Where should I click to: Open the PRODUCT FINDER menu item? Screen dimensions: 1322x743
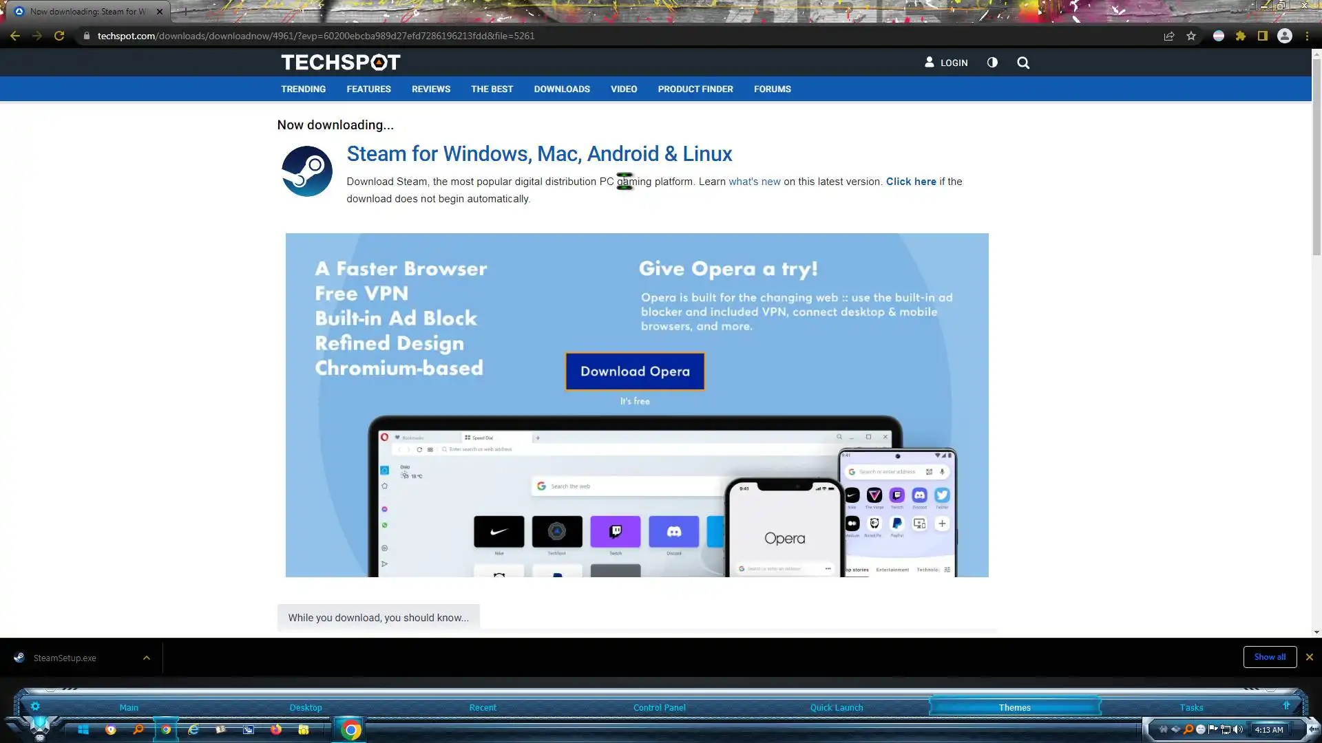(695, 89)
